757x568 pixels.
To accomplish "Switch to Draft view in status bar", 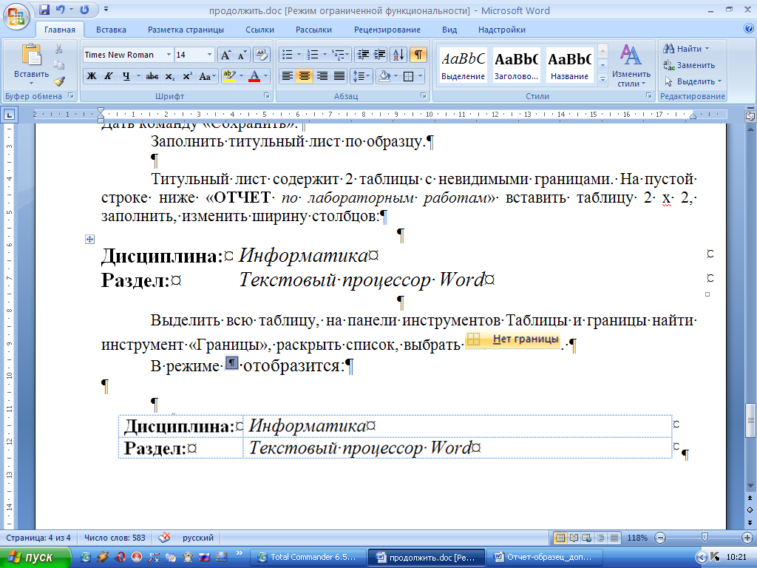I will (x=614, y=538).
